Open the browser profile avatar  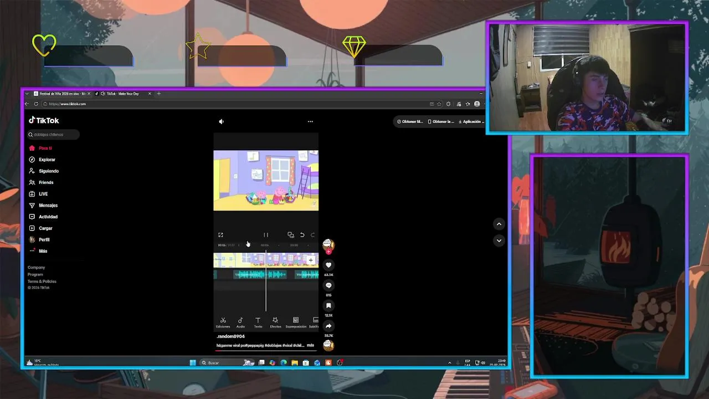pyautogui.click(x=477, y=104)
